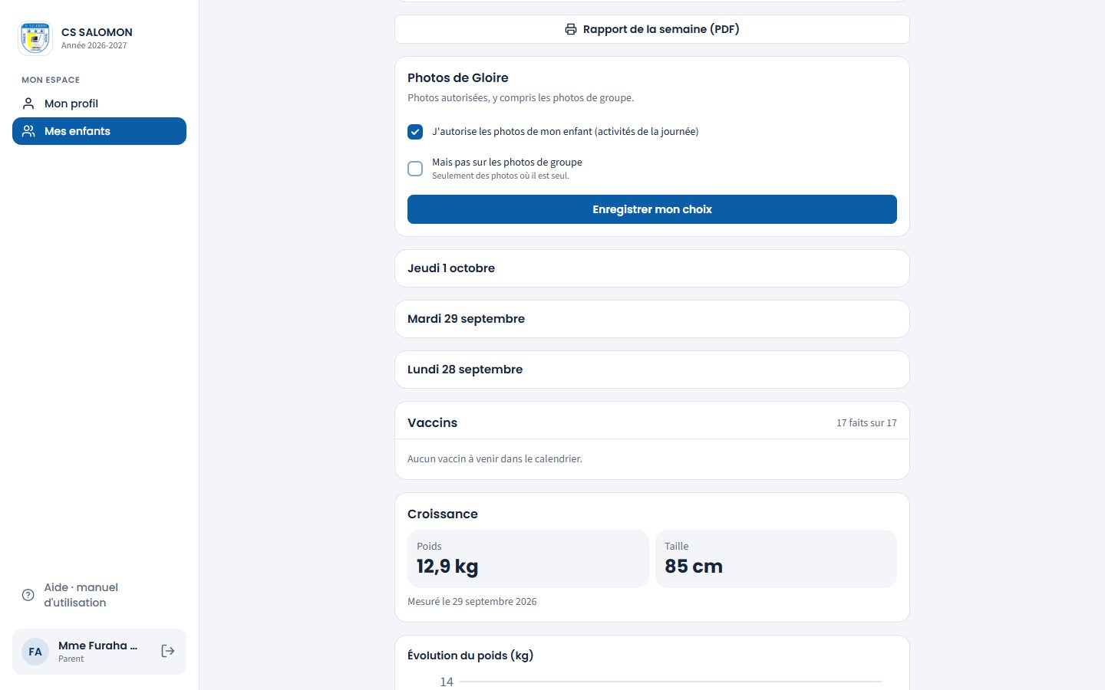Click the Vaccins section heading
Image resolution: width=1105 pixels, height=690 pixels.
(x=432, y=422)
